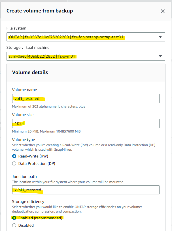Viewport: 172px width, 231px height.
Task: Click the File system dropdown arrow icon
Action: 160,37
